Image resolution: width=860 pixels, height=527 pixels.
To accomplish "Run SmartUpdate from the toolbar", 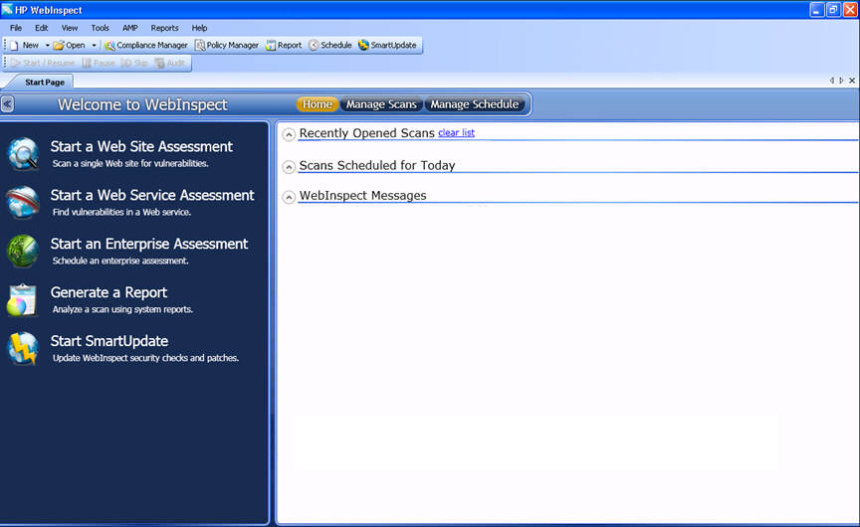I will click(387, 46).
